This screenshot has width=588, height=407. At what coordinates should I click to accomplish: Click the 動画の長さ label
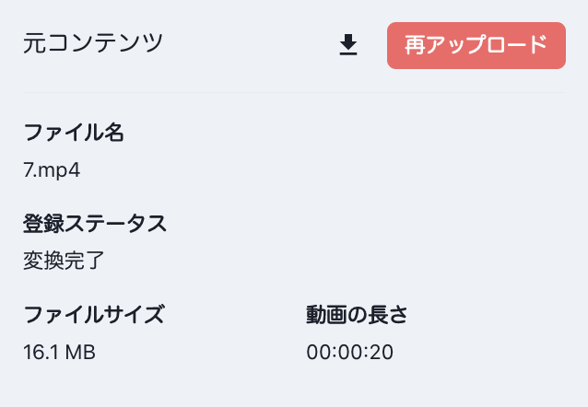click(x=357, y=315)
